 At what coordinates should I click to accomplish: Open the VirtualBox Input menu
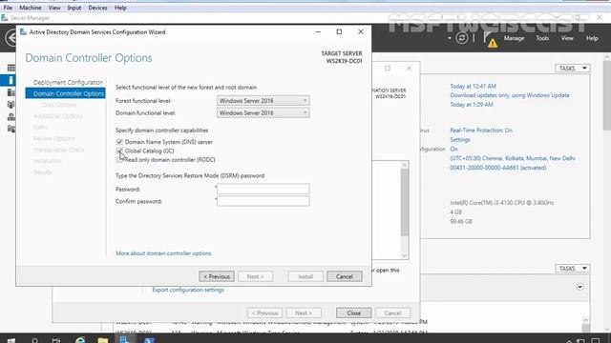(74, 8)
